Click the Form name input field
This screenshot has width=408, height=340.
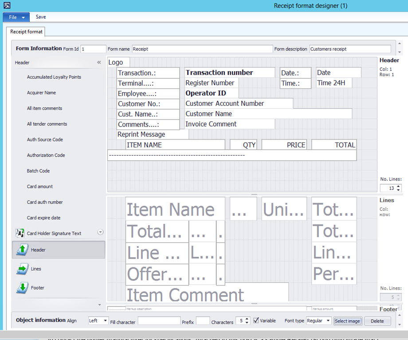pos(202,49)
